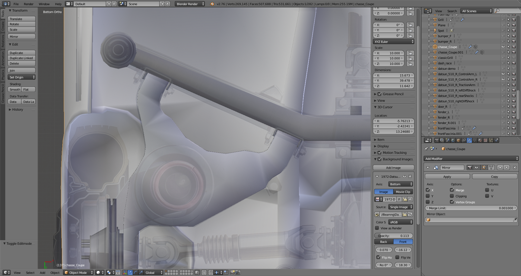Open the Modifiers wrench tab
Screen dimensions: 521x276
(x=469, y=140)
